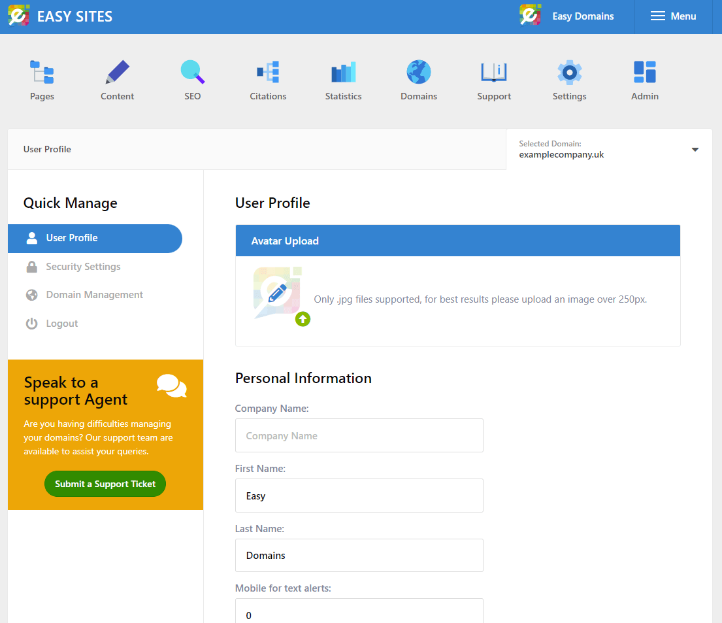The width and height of the screenshot is (722, 623).
Task: Click the Pages label in navigation
Action: [42, 96]
